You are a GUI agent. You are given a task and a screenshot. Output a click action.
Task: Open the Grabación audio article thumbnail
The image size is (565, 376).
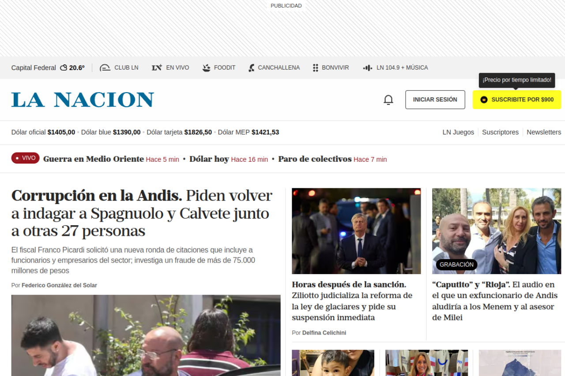point(497,231)
